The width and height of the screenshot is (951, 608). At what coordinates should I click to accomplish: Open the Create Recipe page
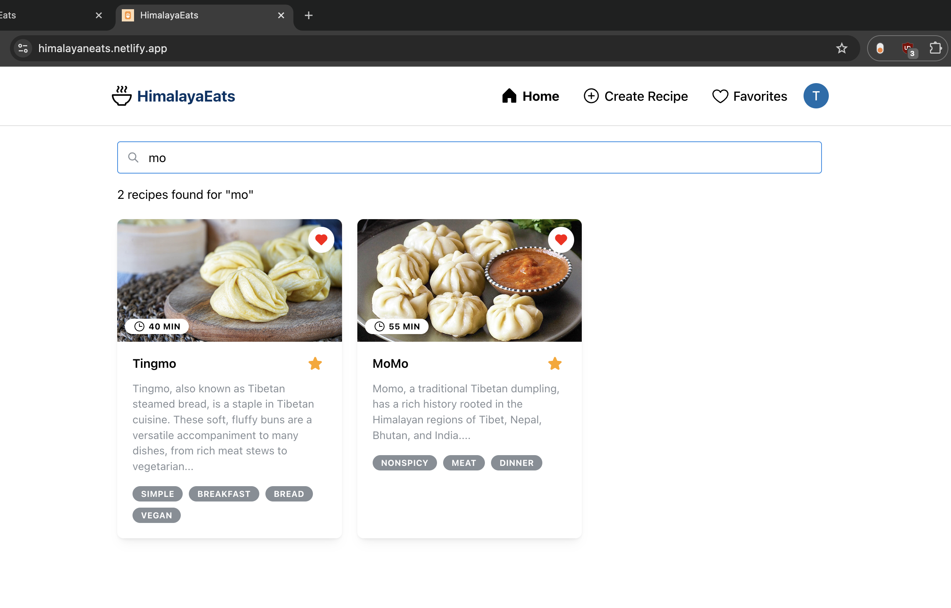[x=636, y=96]
